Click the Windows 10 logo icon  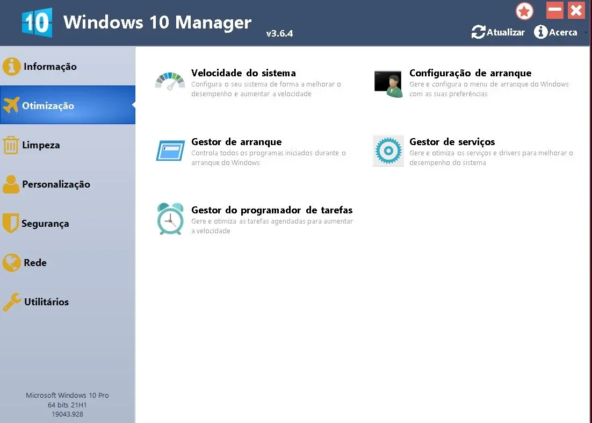coord(37,22)
